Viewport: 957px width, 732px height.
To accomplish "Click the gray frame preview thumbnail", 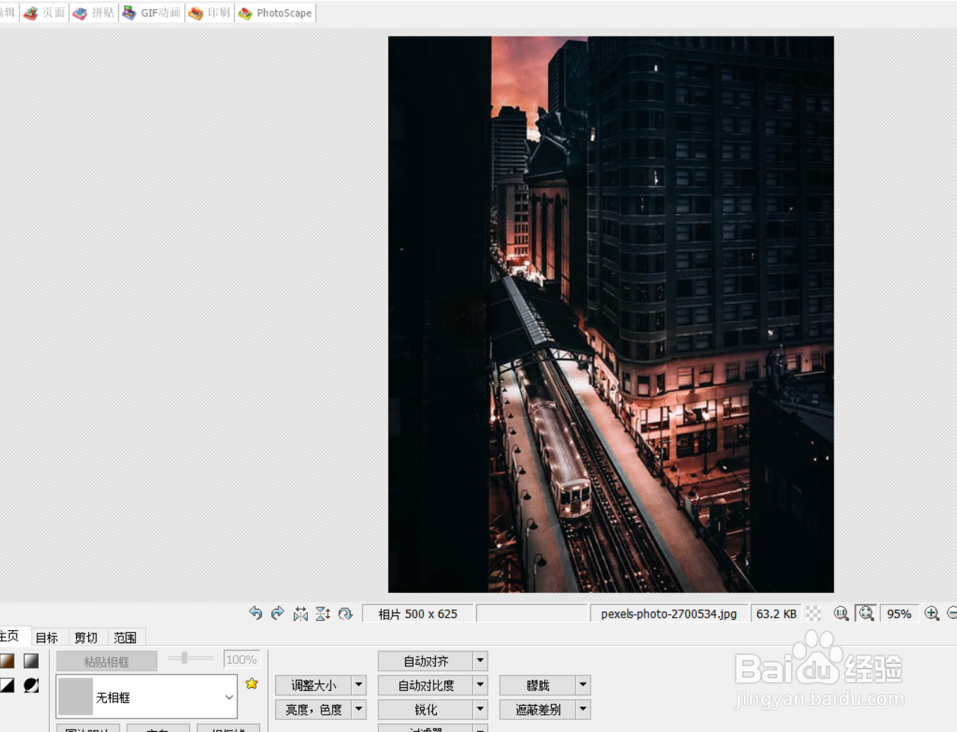I will [x=75, y=697].
